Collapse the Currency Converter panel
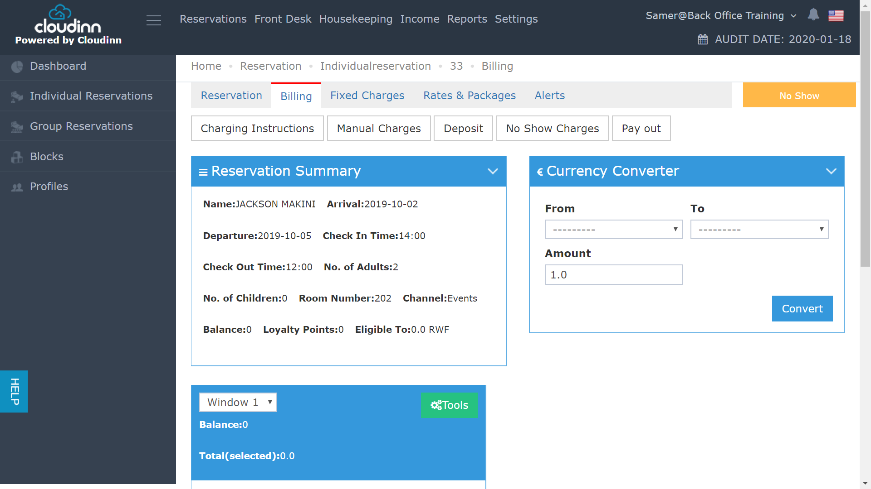This screenshot has width=871, height=489. [x=831, y=171]
